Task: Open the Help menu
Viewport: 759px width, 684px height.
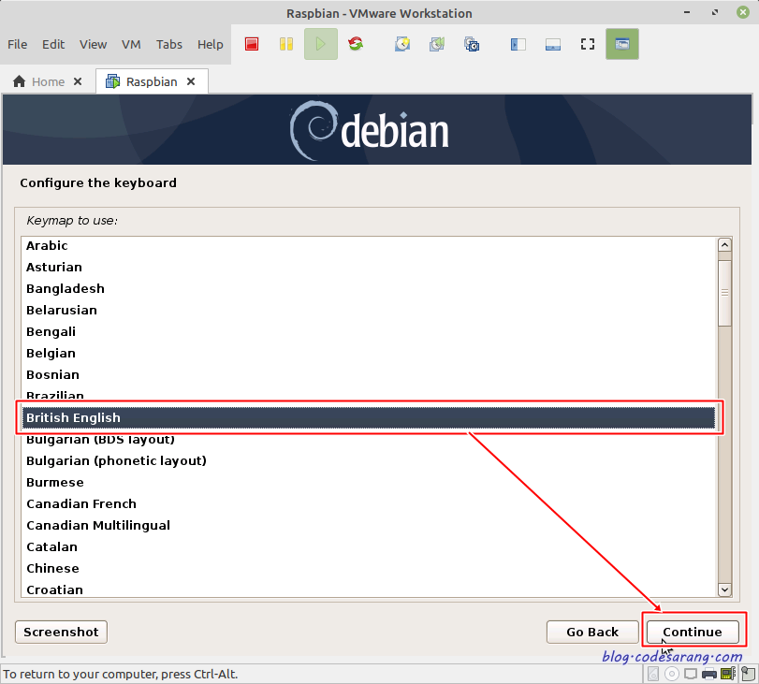Action: click(x=210, y=45)
